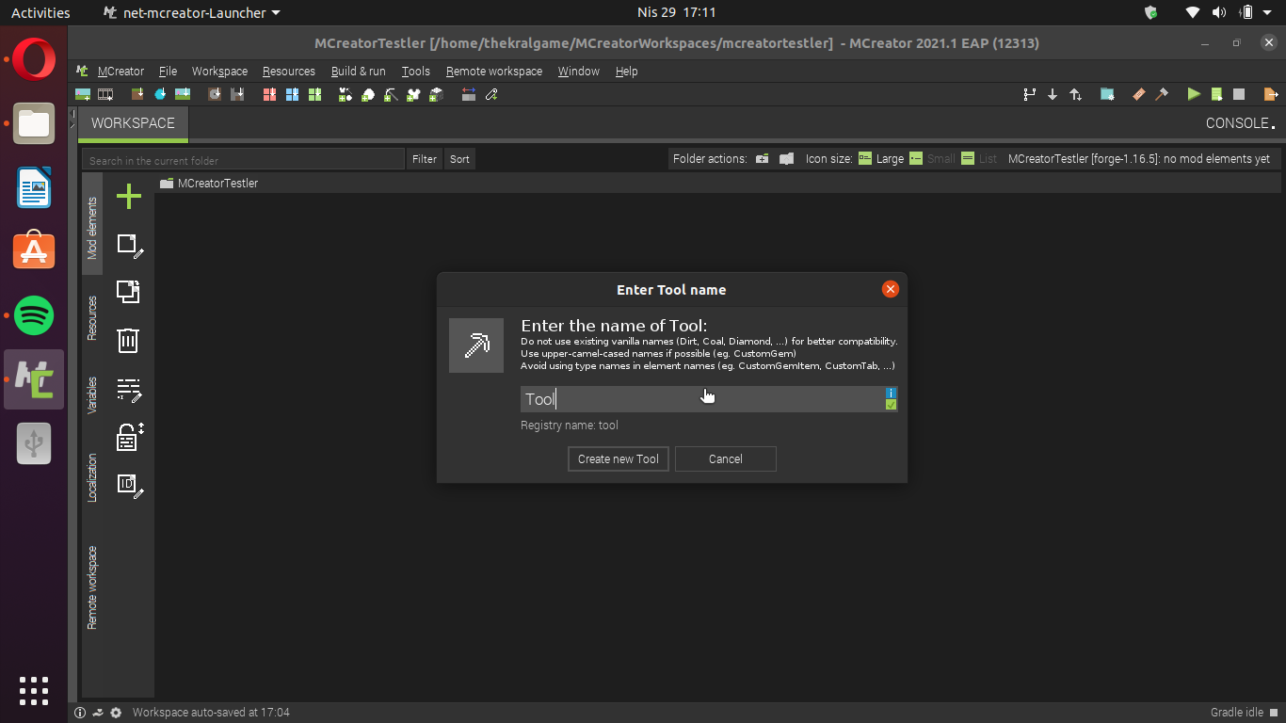1286x723 pixels.
Task: Open the Sort dropdown
Action: [x=459, y=159]
